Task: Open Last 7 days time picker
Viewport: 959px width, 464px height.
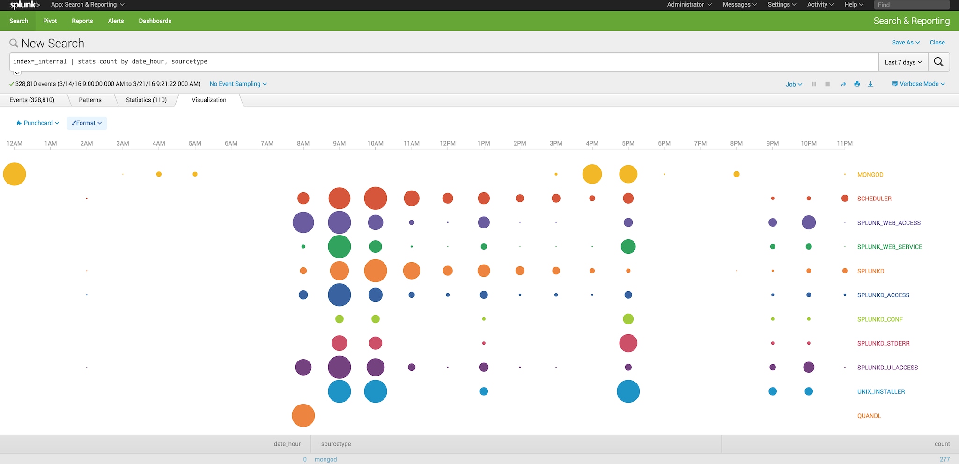Action: coord(903,62)
